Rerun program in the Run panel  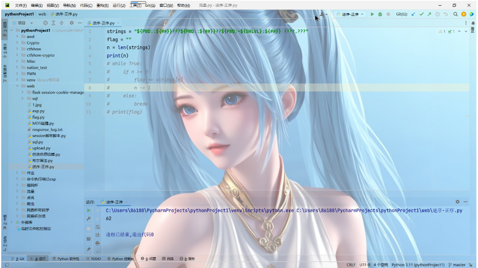89,210
